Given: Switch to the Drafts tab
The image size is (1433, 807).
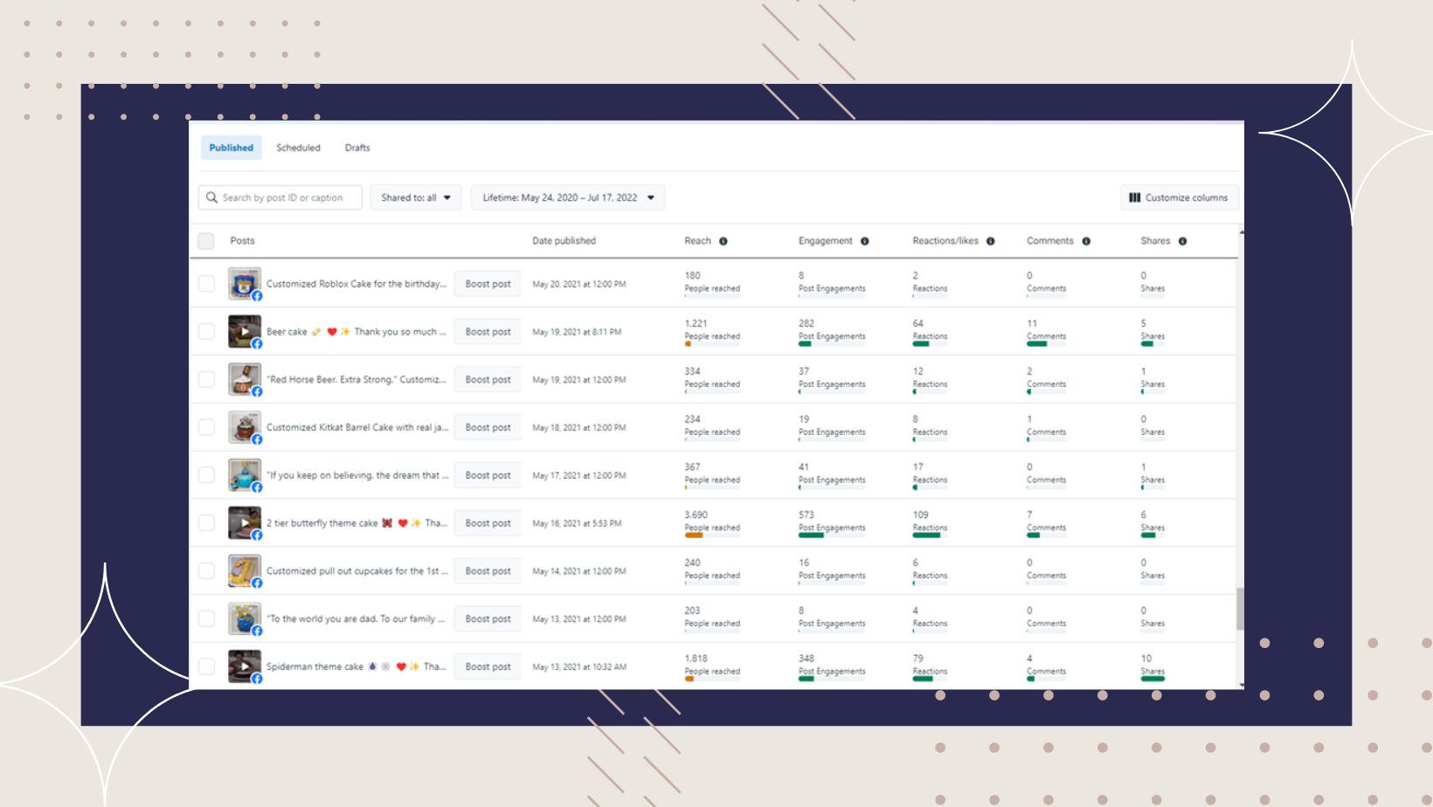Looking at the screenshot, I should point(357,148).
